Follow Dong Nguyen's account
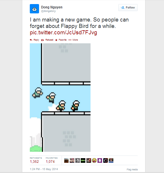This screenshot has width=164, height=173. 128,8
